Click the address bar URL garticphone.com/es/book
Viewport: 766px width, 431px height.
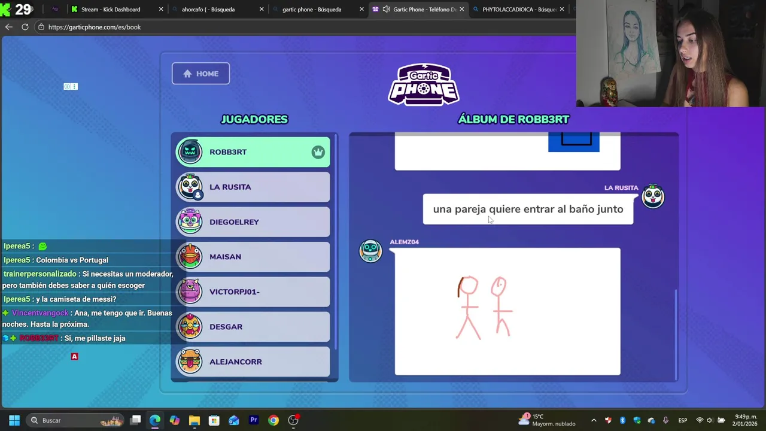(x=95, y=27)
